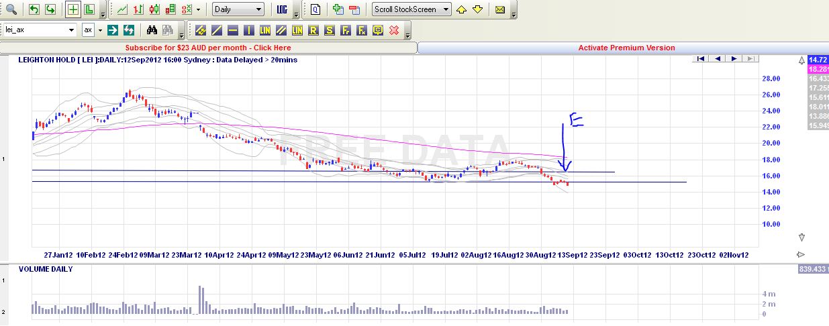This screenshot has height=326, width=829.
Task: Select the red-green stacked bars chart icon
Action: point(170,9)
